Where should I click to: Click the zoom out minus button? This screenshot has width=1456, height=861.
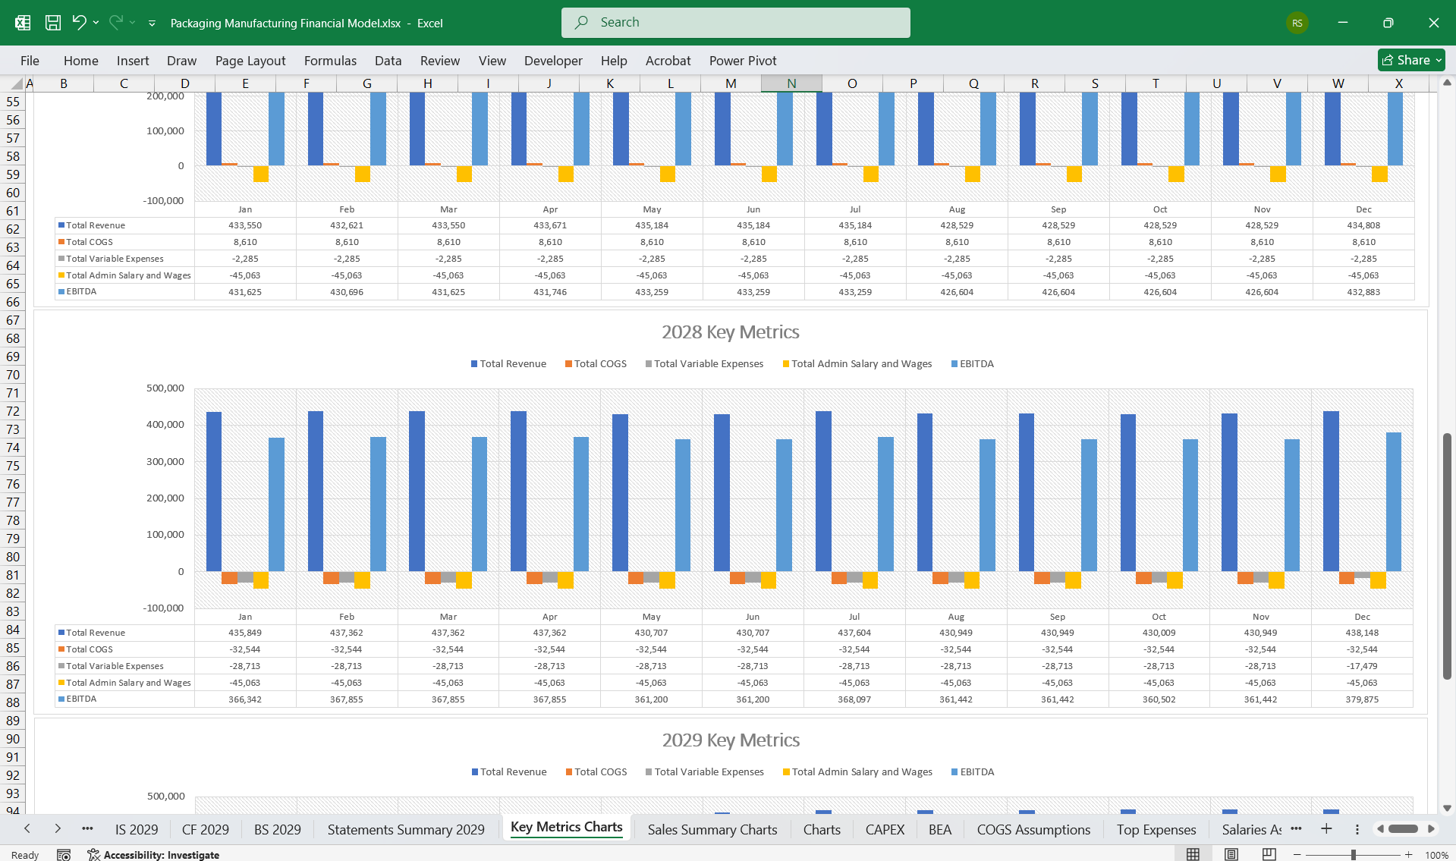pos(1297,855)
